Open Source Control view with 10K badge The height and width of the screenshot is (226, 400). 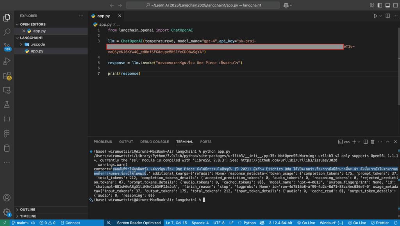(x=7, y=47)
